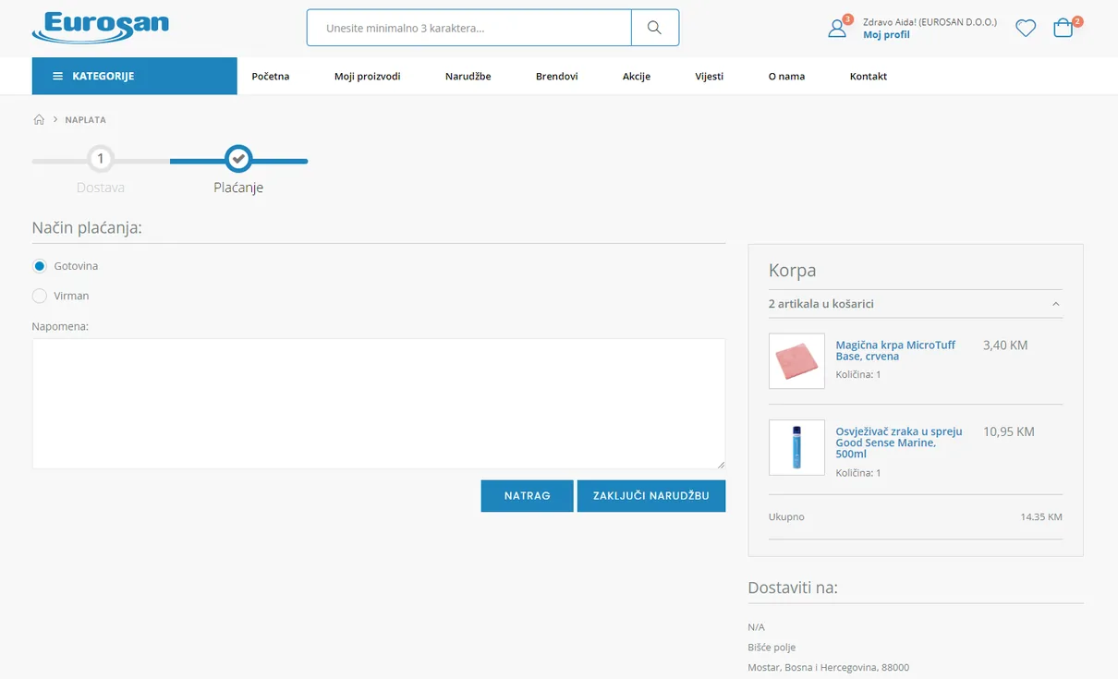
Task: Click the Eurosan logo
Action: (100, 28)
